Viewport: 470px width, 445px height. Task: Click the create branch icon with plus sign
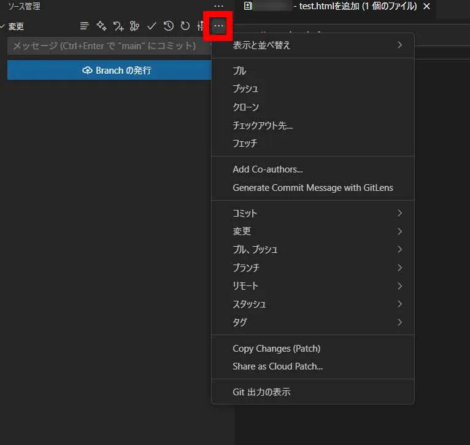point(118,26)
